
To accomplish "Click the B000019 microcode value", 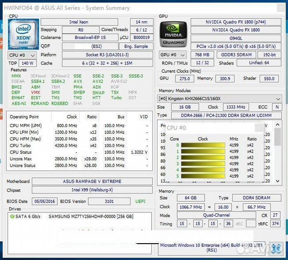I will click(x=142, y=38).
